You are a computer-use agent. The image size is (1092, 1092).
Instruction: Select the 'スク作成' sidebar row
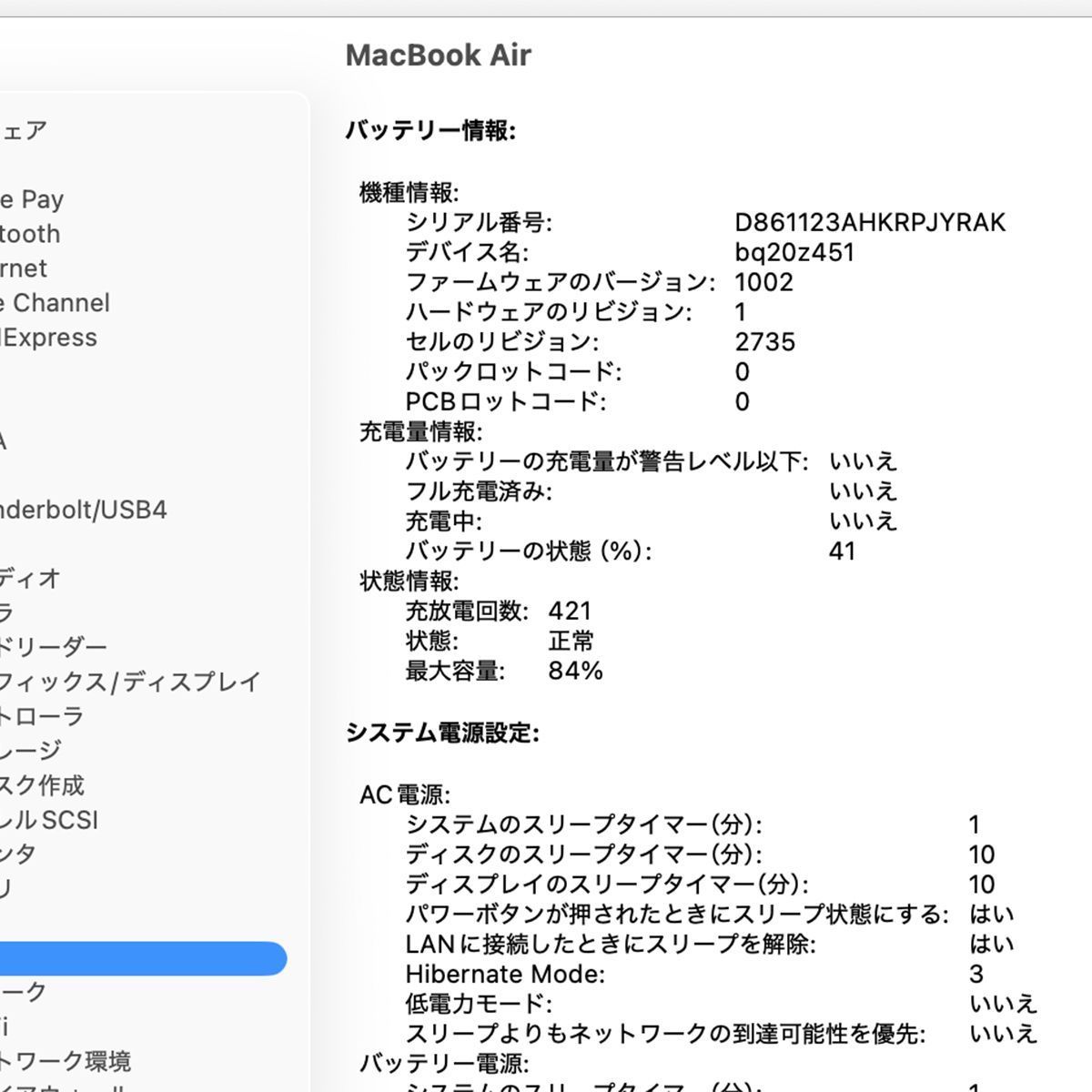[x=42, y=785]
